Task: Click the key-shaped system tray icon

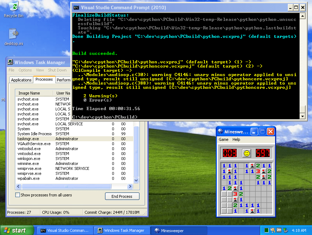Action: pos(273,230)
